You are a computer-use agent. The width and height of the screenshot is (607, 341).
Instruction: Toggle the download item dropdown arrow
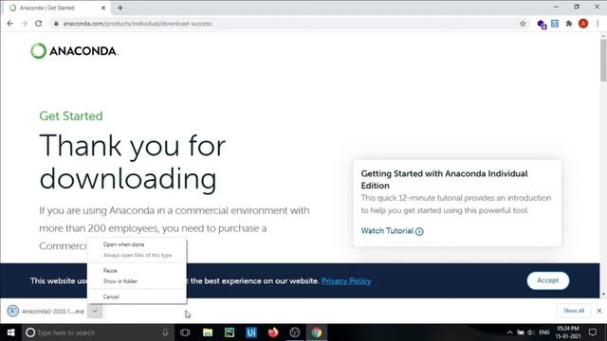pos(95,311)
